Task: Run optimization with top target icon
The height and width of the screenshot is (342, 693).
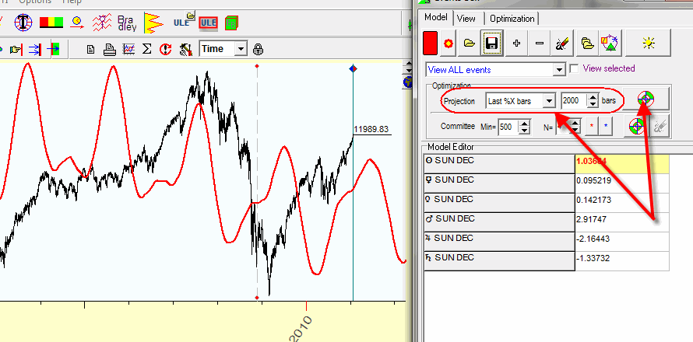Action: (x=646, y=100)
